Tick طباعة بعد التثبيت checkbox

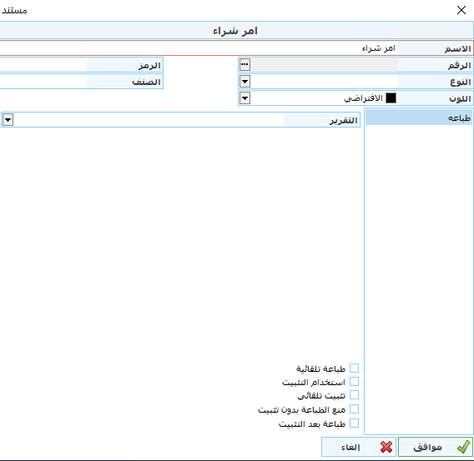coord(354,423)
